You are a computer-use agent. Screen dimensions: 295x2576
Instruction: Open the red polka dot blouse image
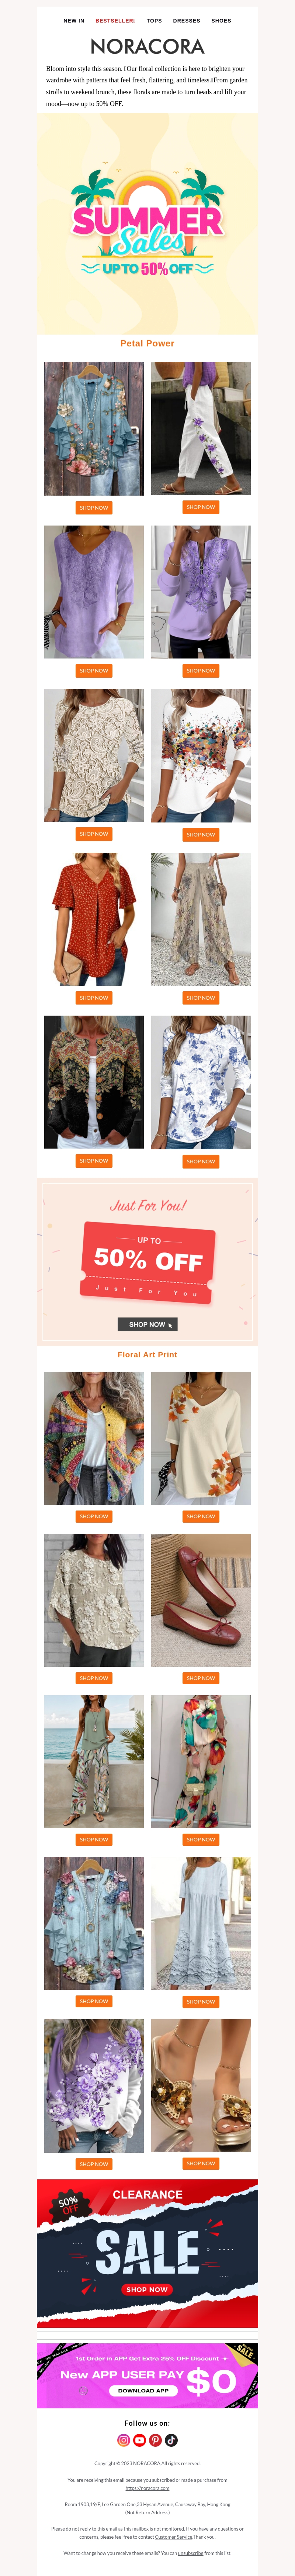[94, 919]
